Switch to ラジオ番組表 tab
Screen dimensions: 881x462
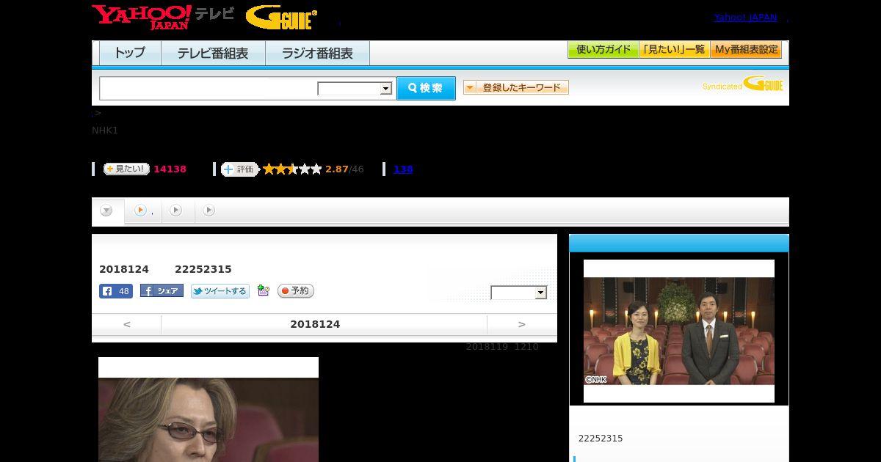tap(317, 53)
